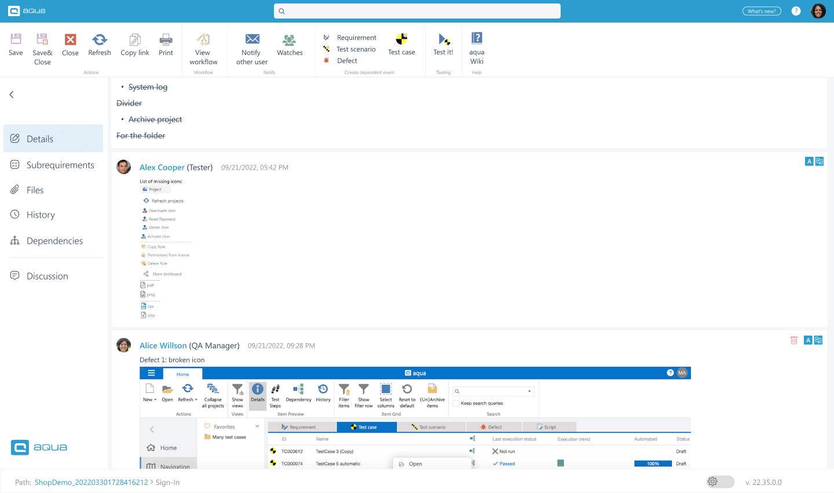This screenshot has height=493, width=834.
Task: Open the aqua Wiki help
Action: (x=476, y=49)
